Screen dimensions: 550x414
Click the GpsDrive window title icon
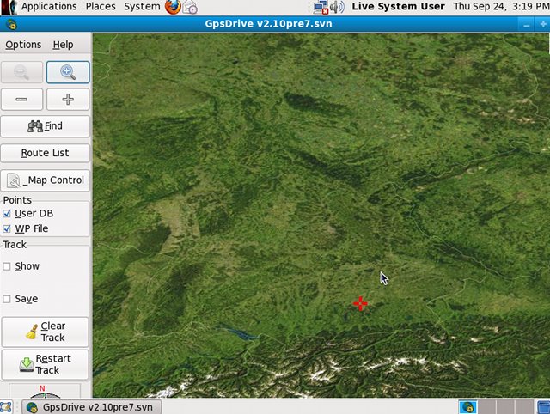click(11, 24)
